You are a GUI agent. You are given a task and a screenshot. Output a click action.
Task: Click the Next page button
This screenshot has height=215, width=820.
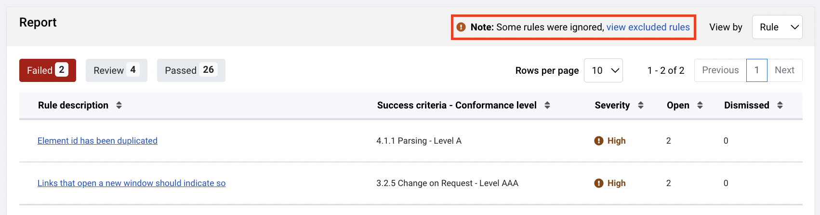(x=784, y=70)
